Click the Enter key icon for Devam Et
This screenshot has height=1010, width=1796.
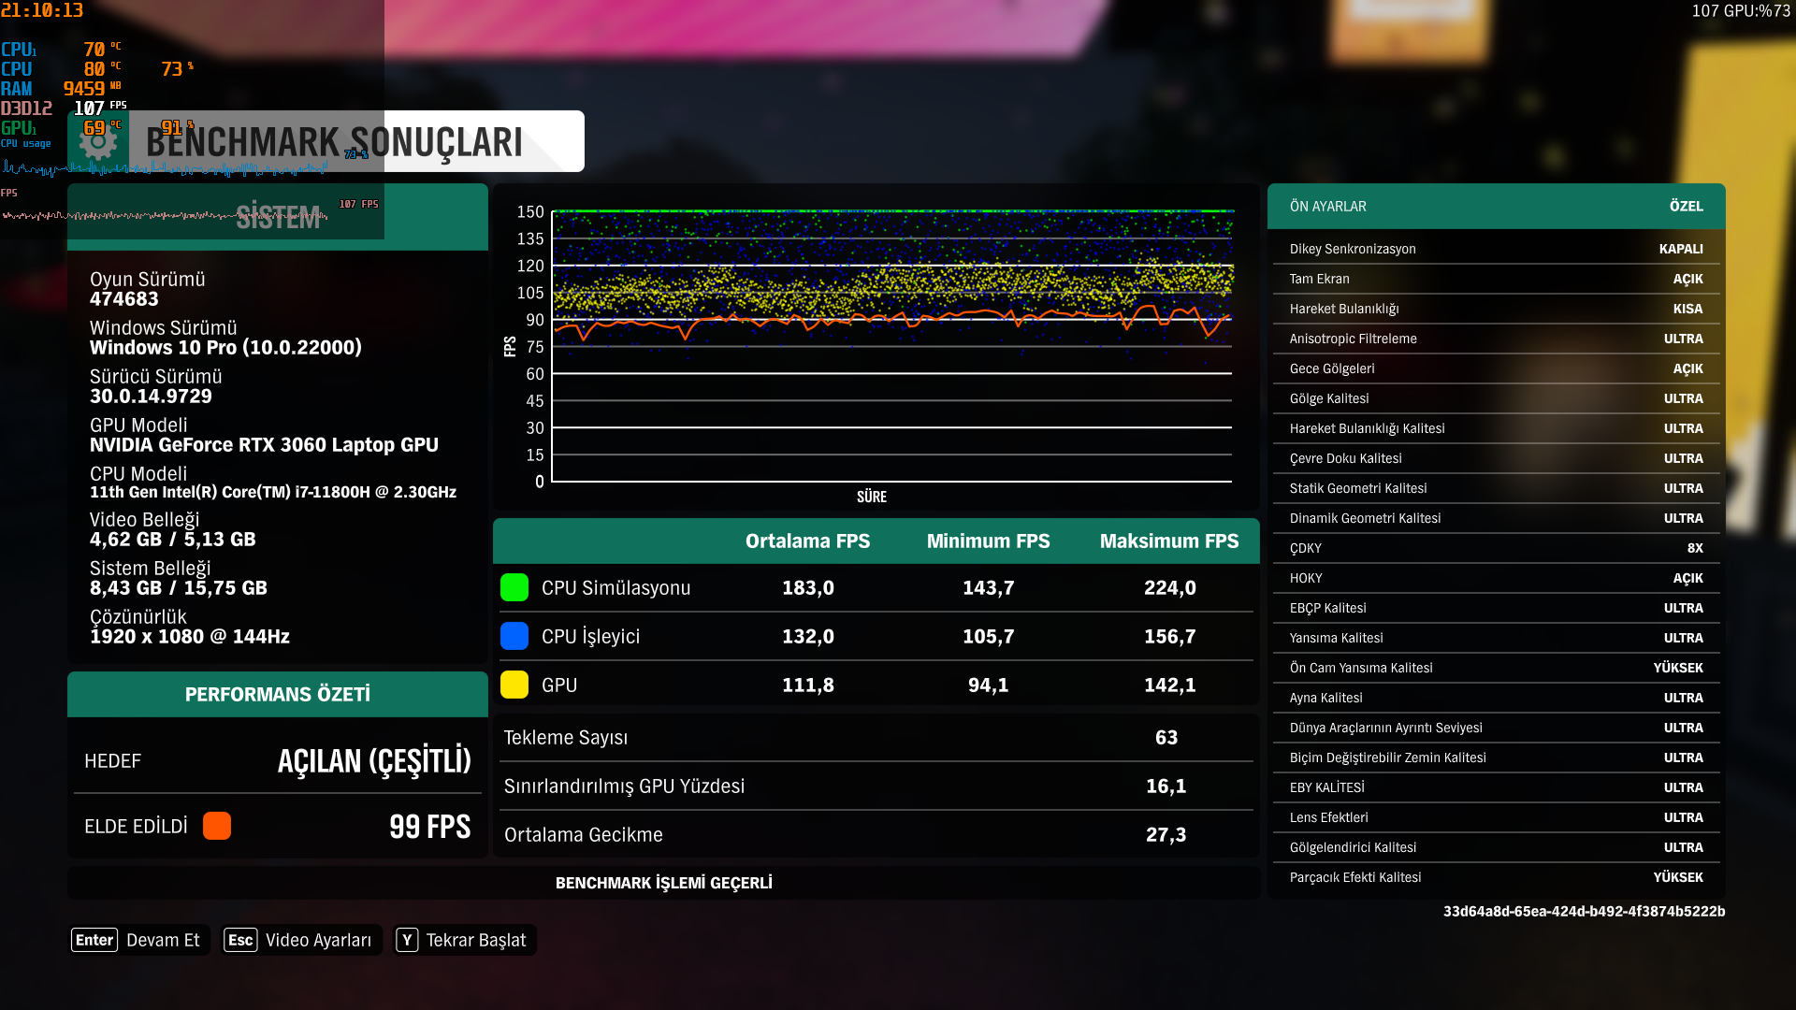tap(94, 940)
